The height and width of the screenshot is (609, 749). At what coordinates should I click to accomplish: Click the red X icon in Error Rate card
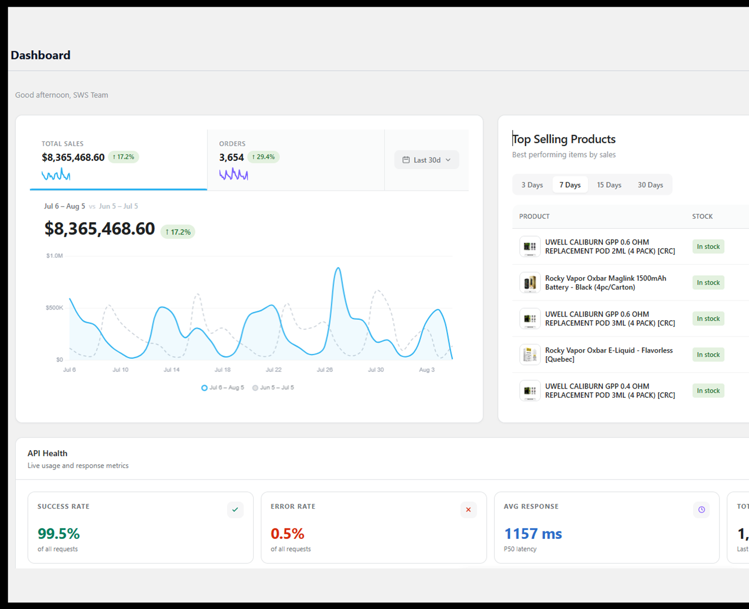pyautogui.click(x=468, y=510)
